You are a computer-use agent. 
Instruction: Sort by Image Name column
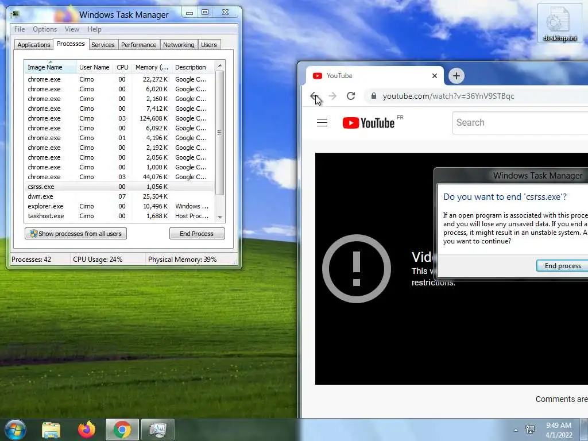(x=51, y=67)
